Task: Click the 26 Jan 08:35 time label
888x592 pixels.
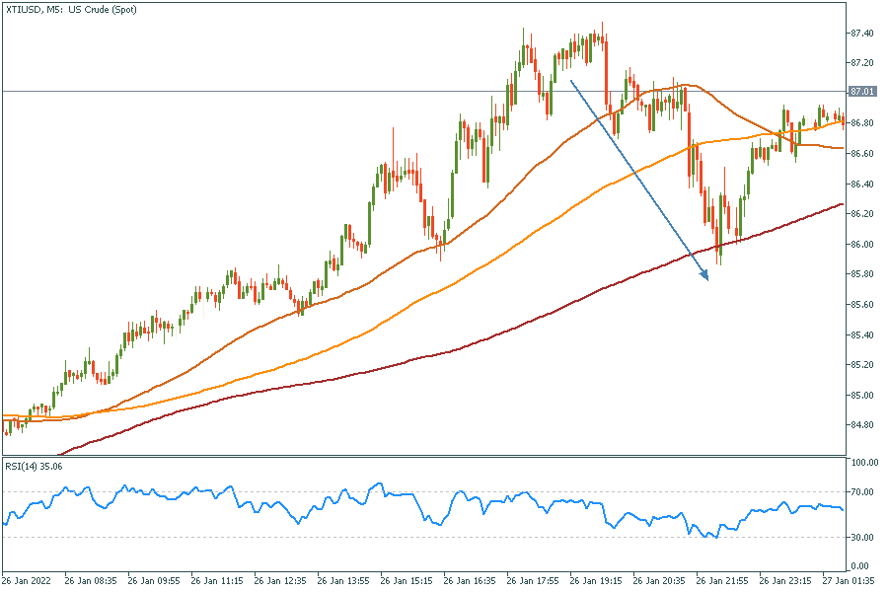Action: click(91, 581)
